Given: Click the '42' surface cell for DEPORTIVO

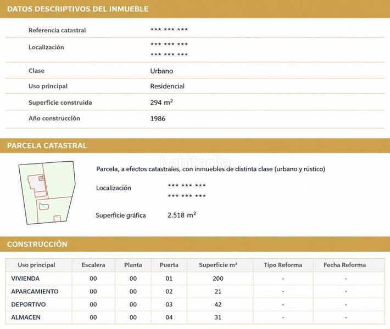Looking at the screenshot, I should coord(218,304).
